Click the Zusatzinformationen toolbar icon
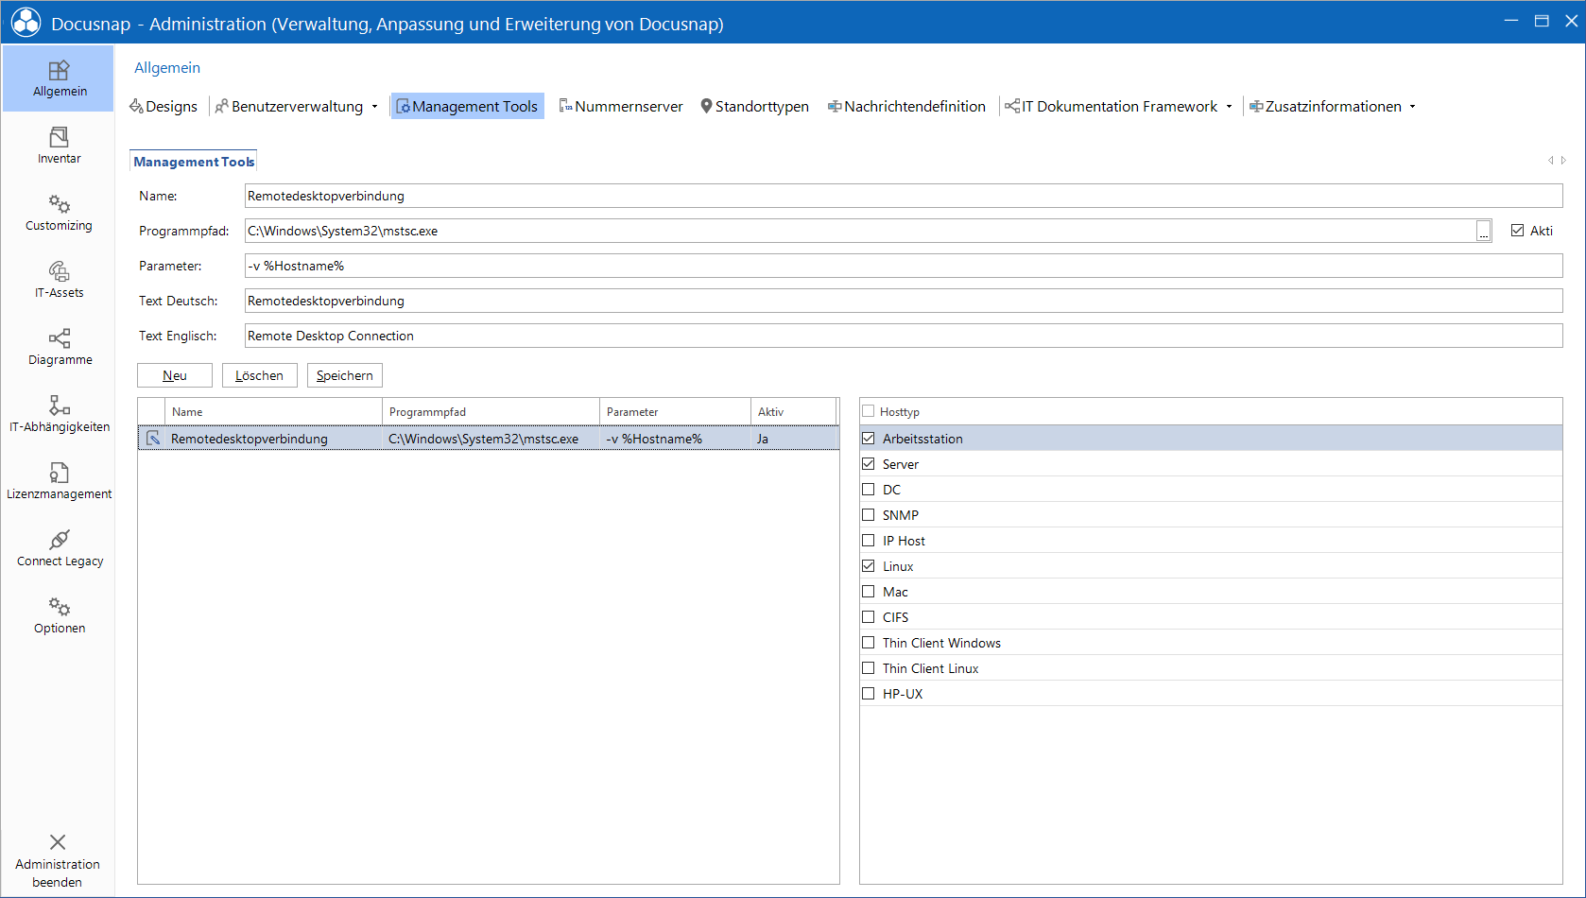The height and width of the screenshot is (898, 1586). [1256, 106]
